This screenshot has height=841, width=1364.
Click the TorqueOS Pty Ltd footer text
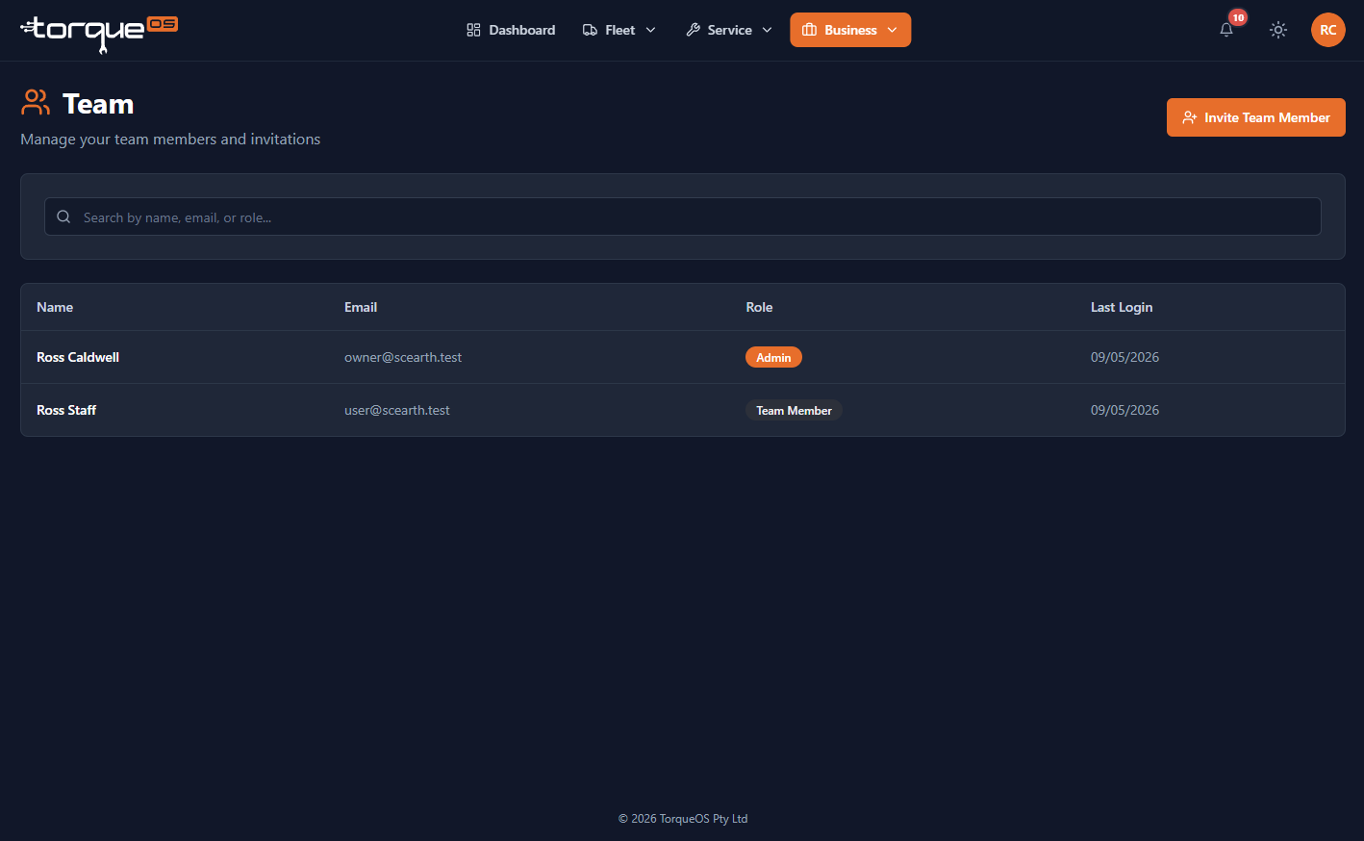[683, 819]
